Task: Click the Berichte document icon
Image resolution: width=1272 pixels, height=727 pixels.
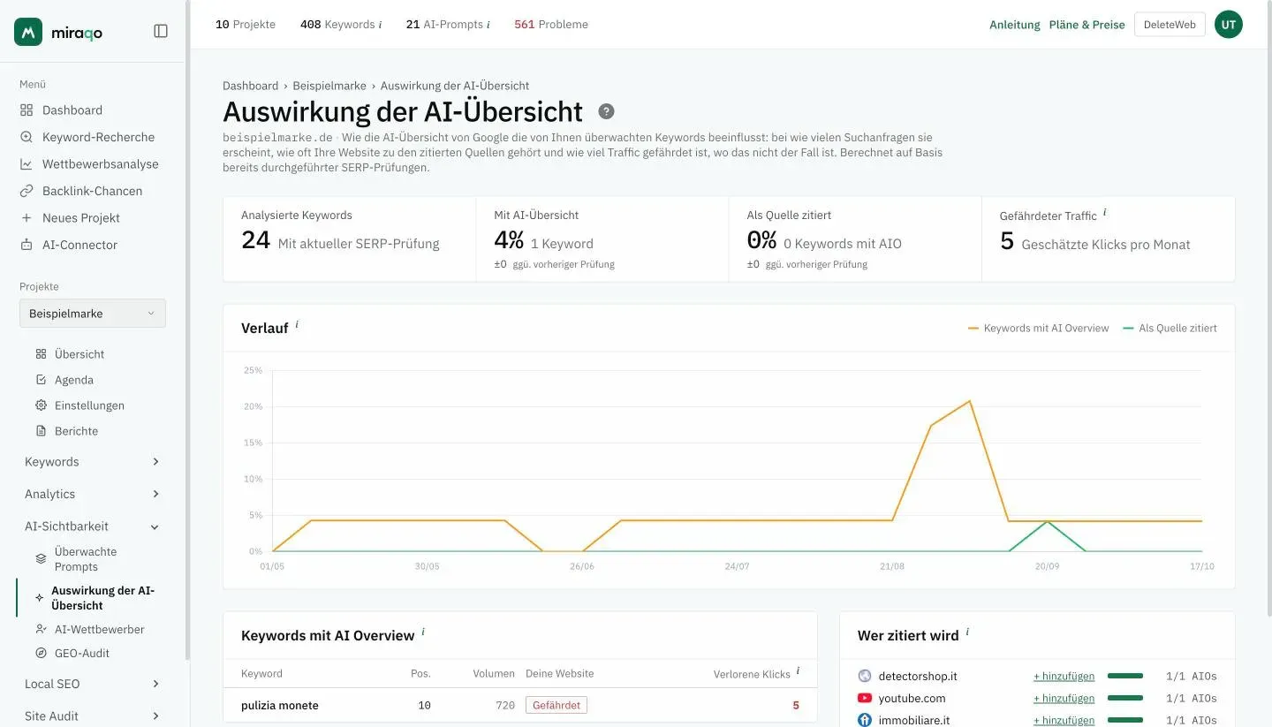Action: (41, 431)
